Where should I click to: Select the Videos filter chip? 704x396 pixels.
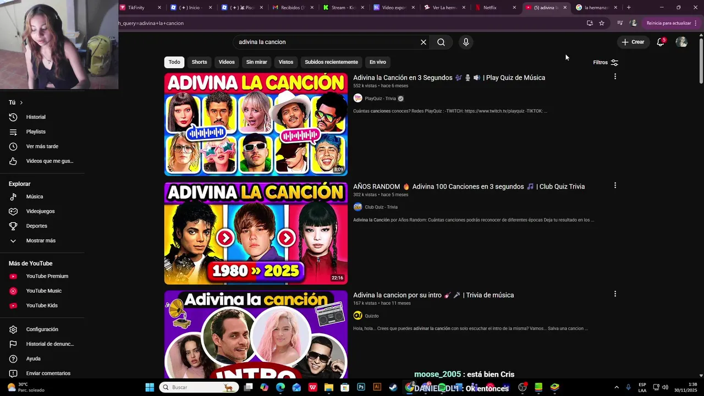[x=227, y=62]
